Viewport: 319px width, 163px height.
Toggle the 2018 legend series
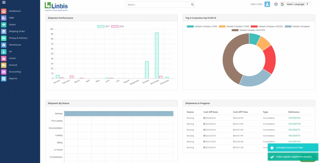point(118,27)
